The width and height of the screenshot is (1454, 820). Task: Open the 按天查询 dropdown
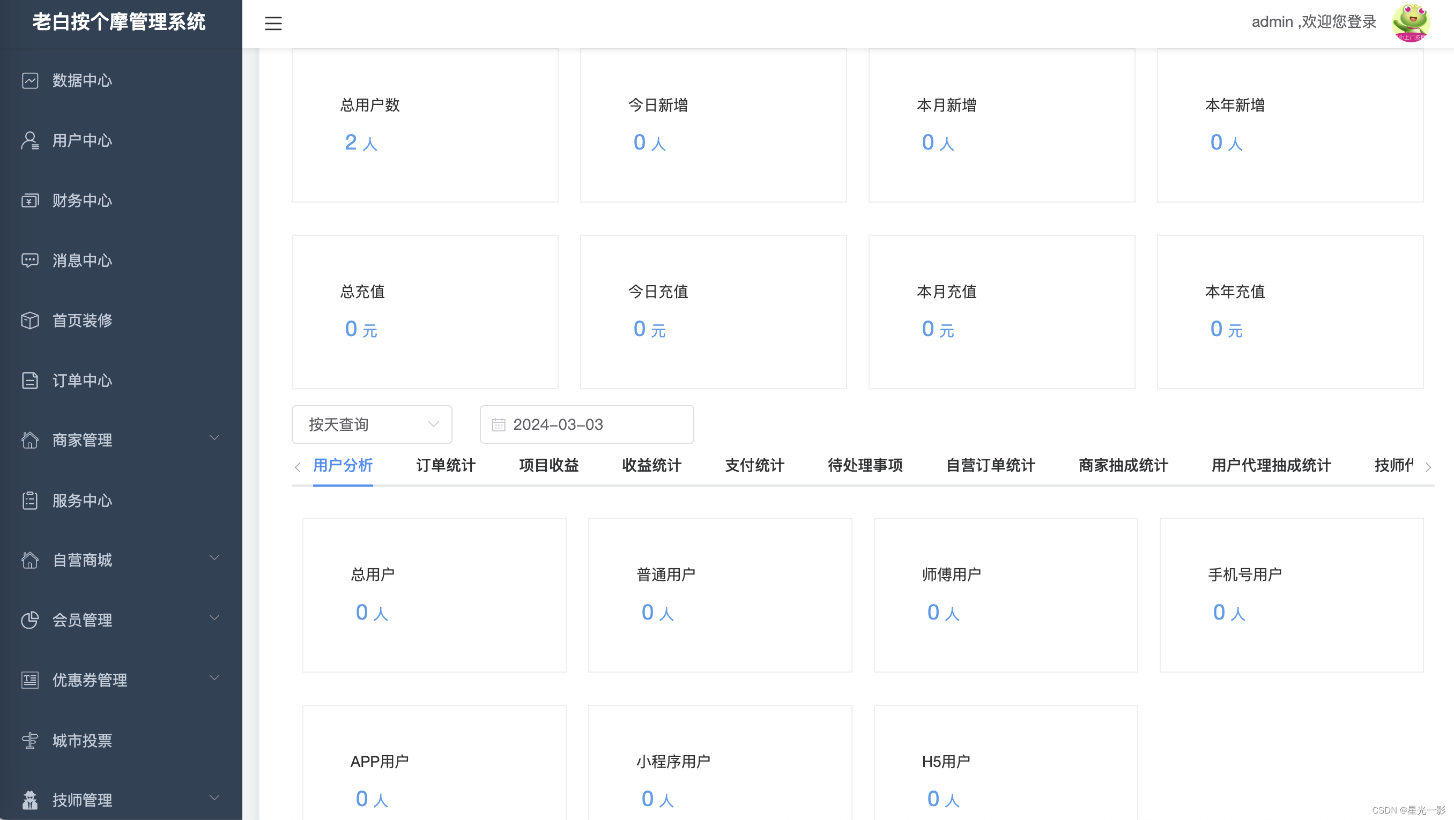tap(372, 424)
